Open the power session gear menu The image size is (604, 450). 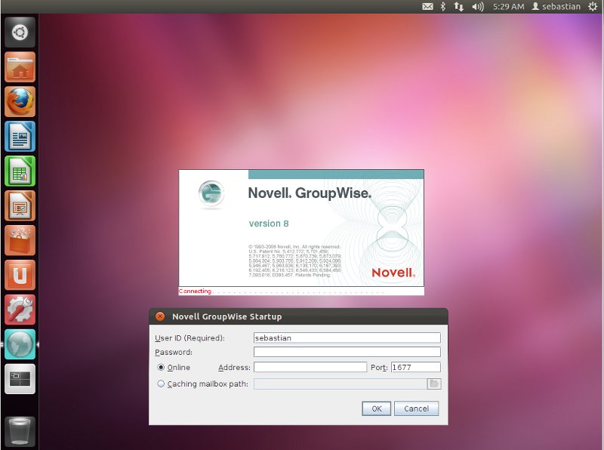click(593, 7)
